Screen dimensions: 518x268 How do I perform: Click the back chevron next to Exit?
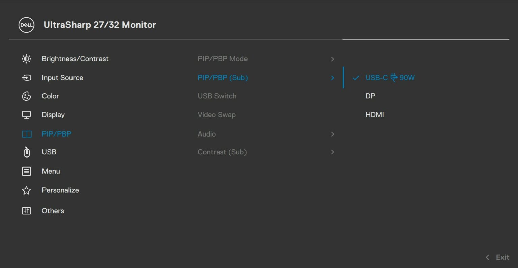(487, 257)
